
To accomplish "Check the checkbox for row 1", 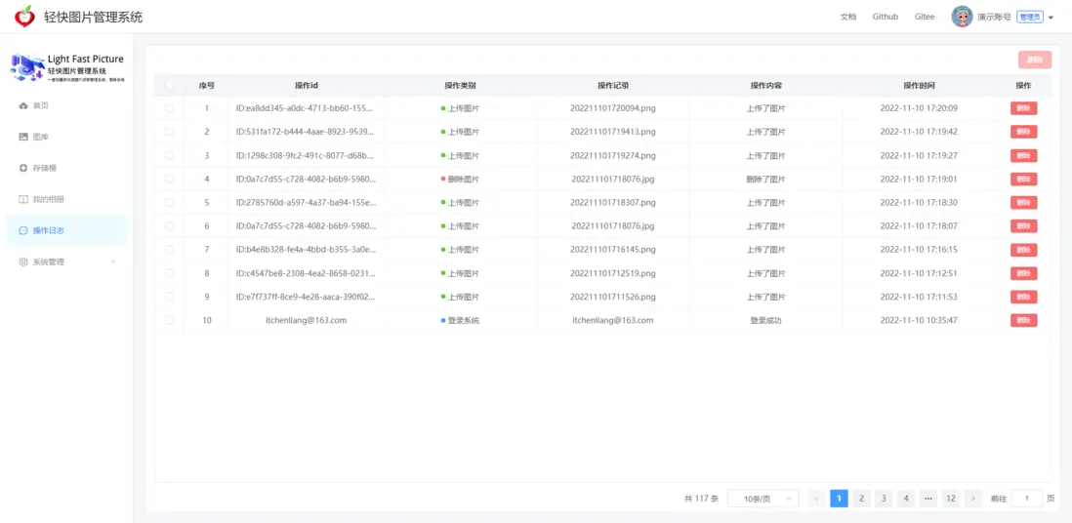I will coord(170,108).
